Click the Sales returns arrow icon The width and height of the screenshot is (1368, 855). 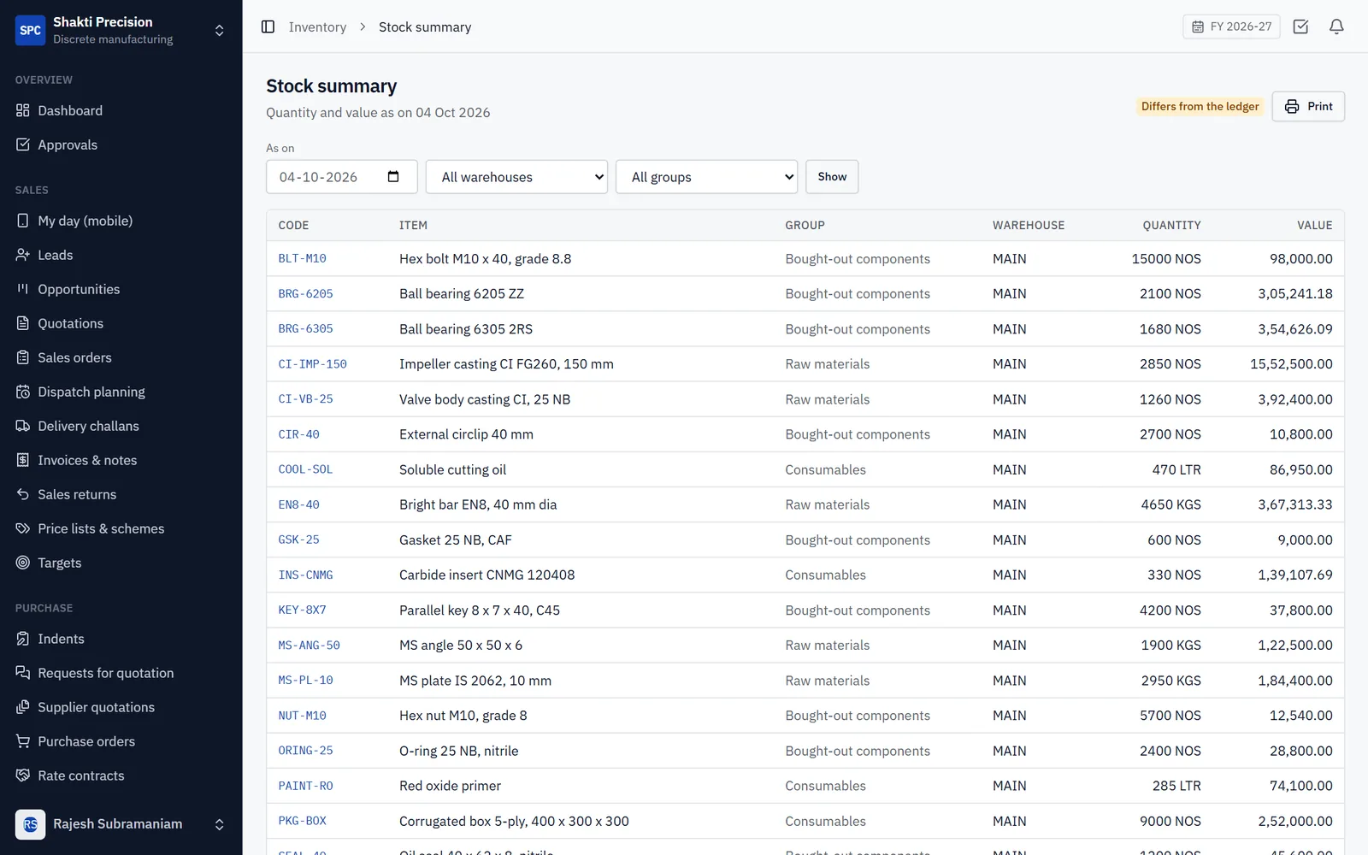click(x=23, y=494)
